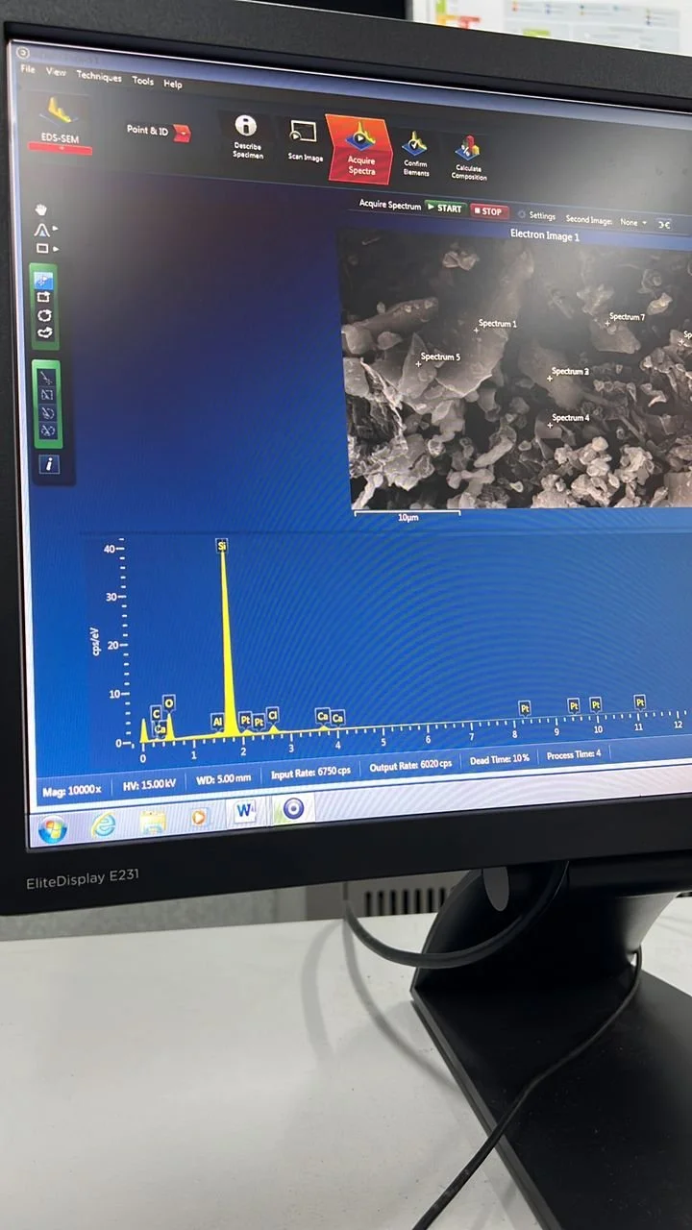
Task: Click the Pt label near 11 keV
Action: (x=640, y=702)
